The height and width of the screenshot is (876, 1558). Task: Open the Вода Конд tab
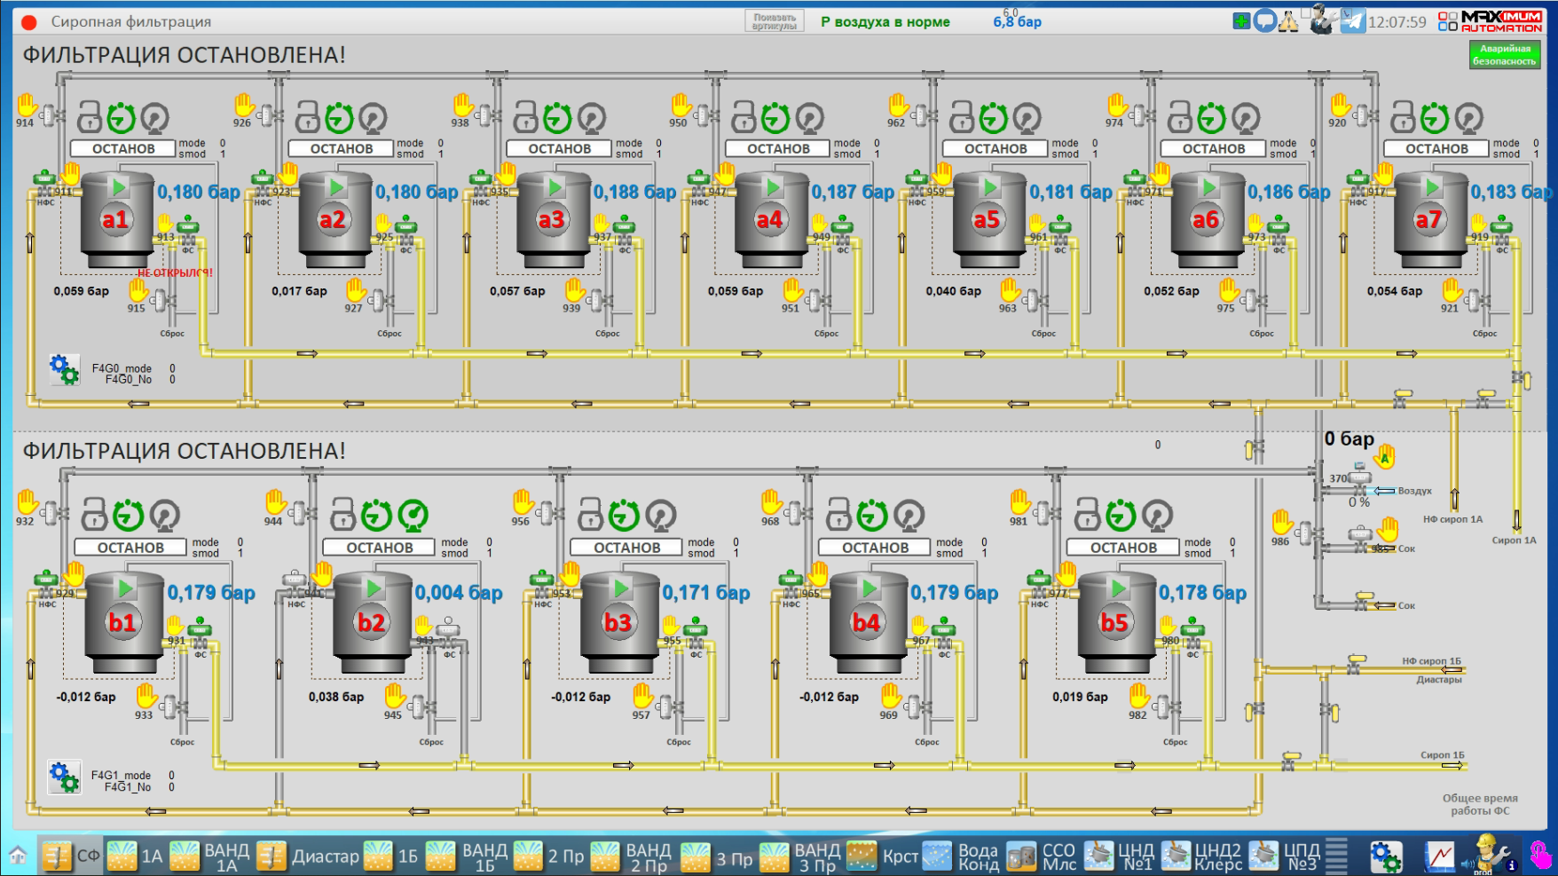(963, 856)
